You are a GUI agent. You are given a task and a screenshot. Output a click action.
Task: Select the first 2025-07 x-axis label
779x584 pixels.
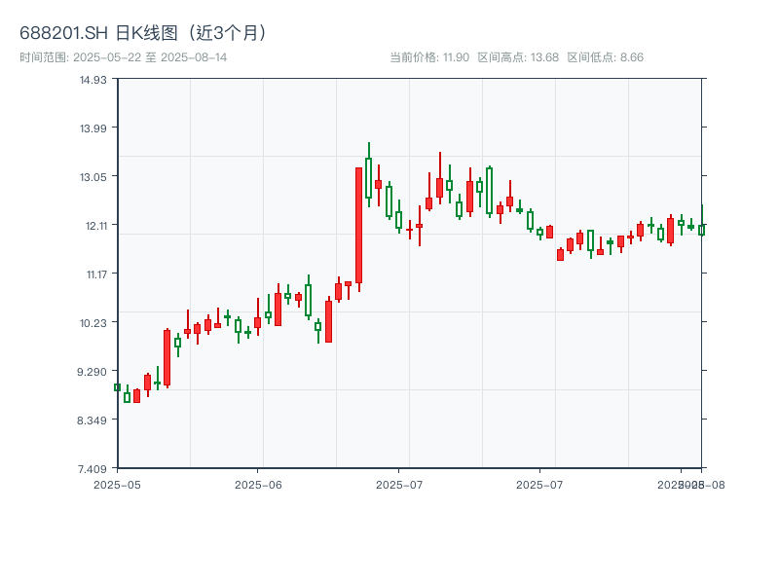399,484
